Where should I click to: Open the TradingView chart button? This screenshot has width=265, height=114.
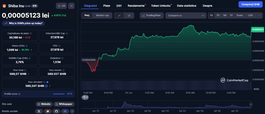tap(151, 15)
